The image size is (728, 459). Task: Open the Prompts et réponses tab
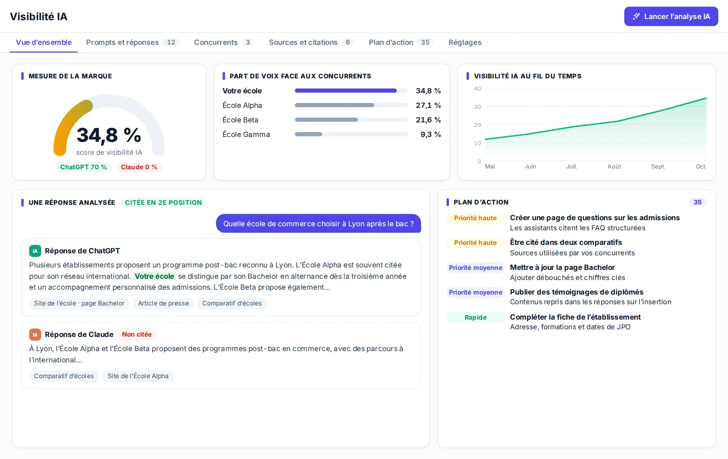(132, 42)
